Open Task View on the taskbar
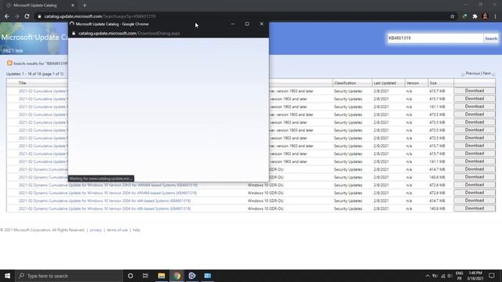The width and height of the screenshot is (502, 282). click(x=145, y=276)
